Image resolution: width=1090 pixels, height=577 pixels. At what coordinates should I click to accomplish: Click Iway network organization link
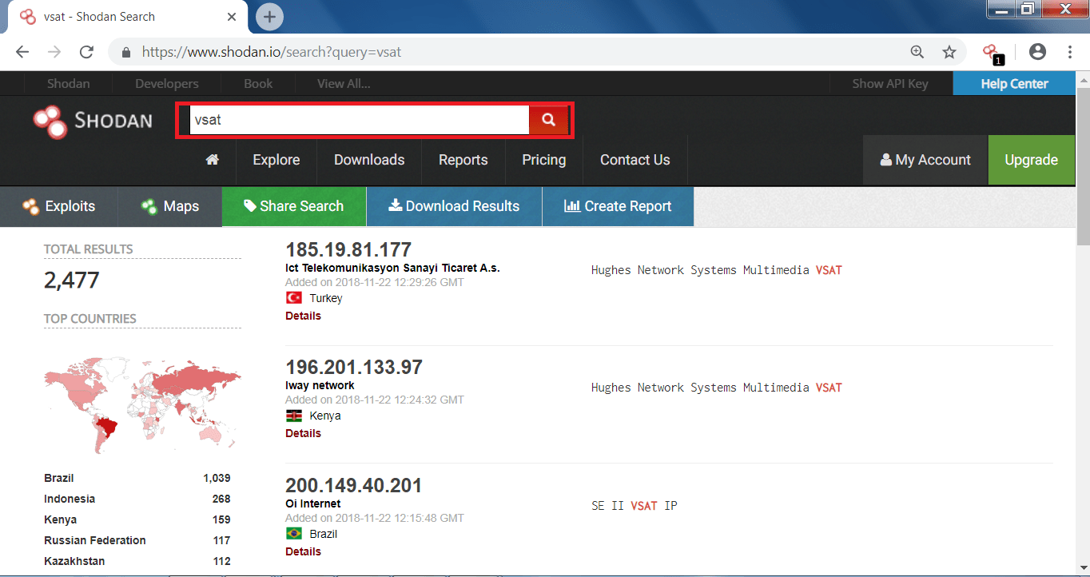click(x=320, y=385)
